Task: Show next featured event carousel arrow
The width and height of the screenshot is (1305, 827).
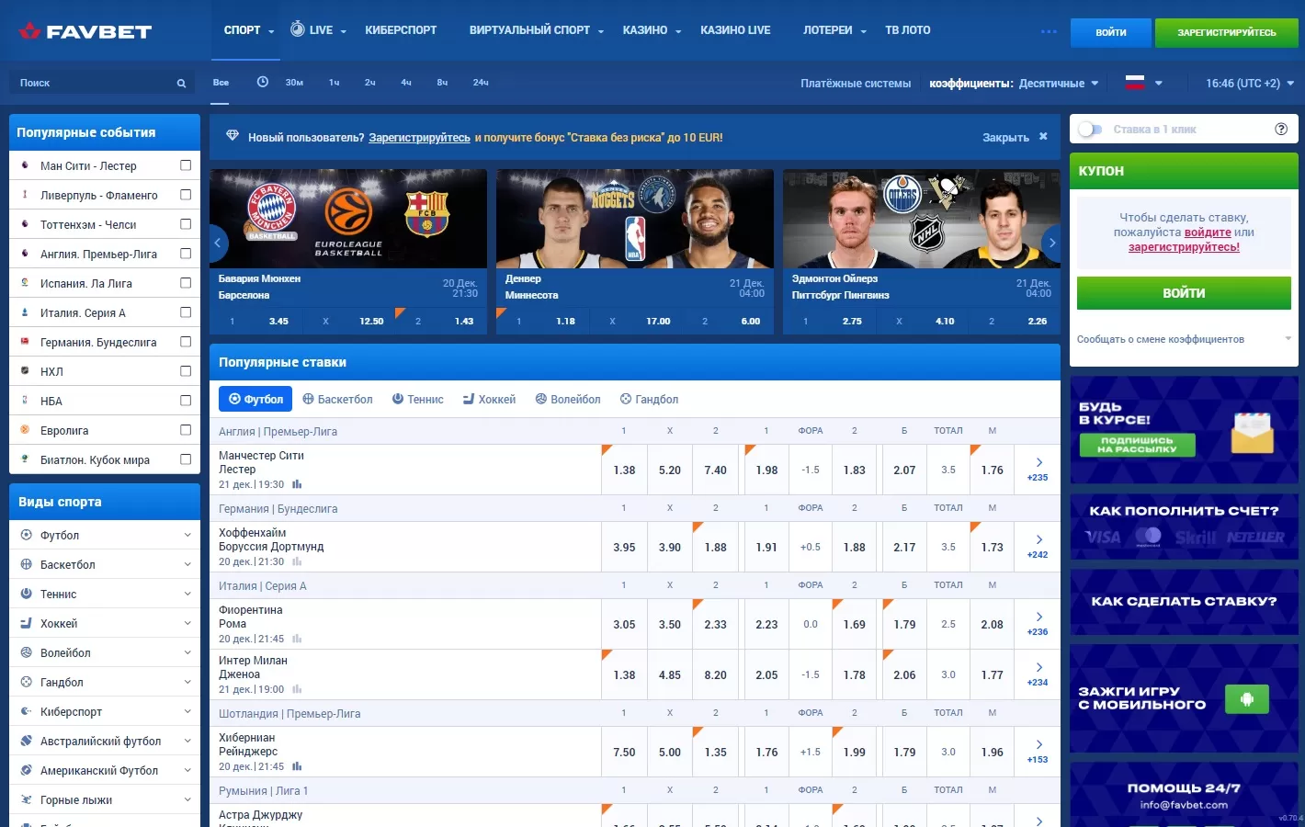Action: pos(1051,243)
